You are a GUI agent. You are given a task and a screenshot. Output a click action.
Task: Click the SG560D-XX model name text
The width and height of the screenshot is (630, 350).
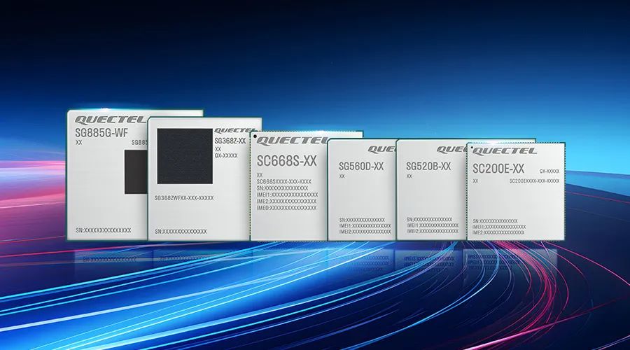coord(361,167)
